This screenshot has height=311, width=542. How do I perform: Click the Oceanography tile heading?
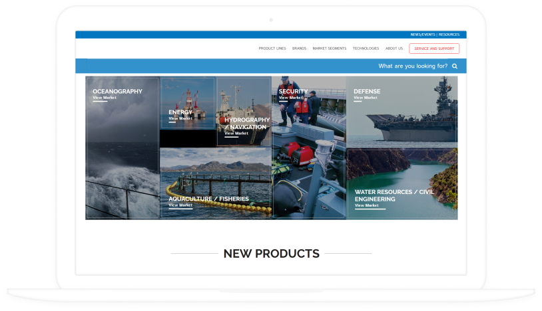point(117,92)
